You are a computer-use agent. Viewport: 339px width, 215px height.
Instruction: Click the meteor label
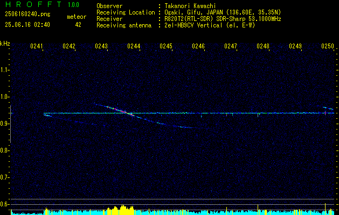pyautogui.click(x=77, y=17)
